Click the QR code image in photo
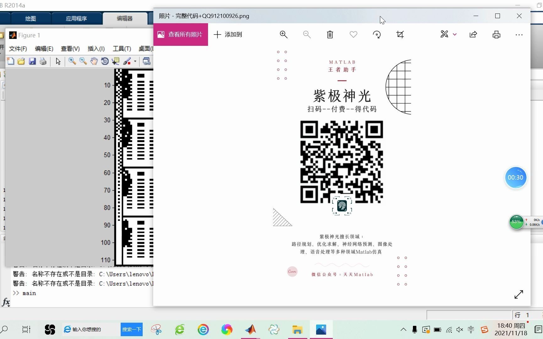 tap(342, 162)
